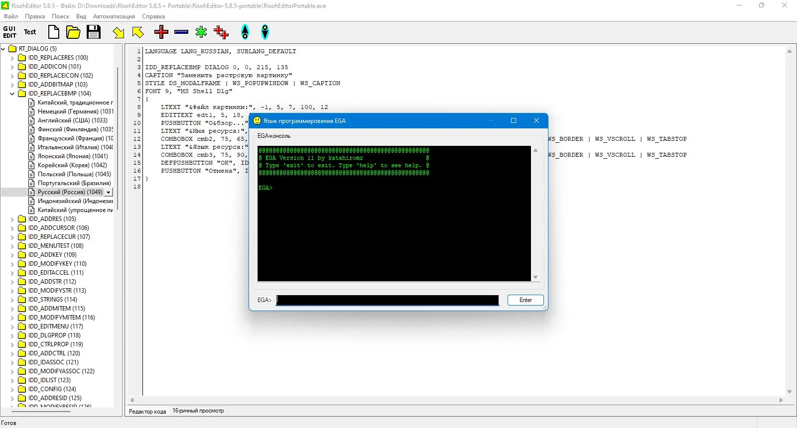The image size is (797, 428).
Task: Open the Правка menu
Action: coord(35,16)
